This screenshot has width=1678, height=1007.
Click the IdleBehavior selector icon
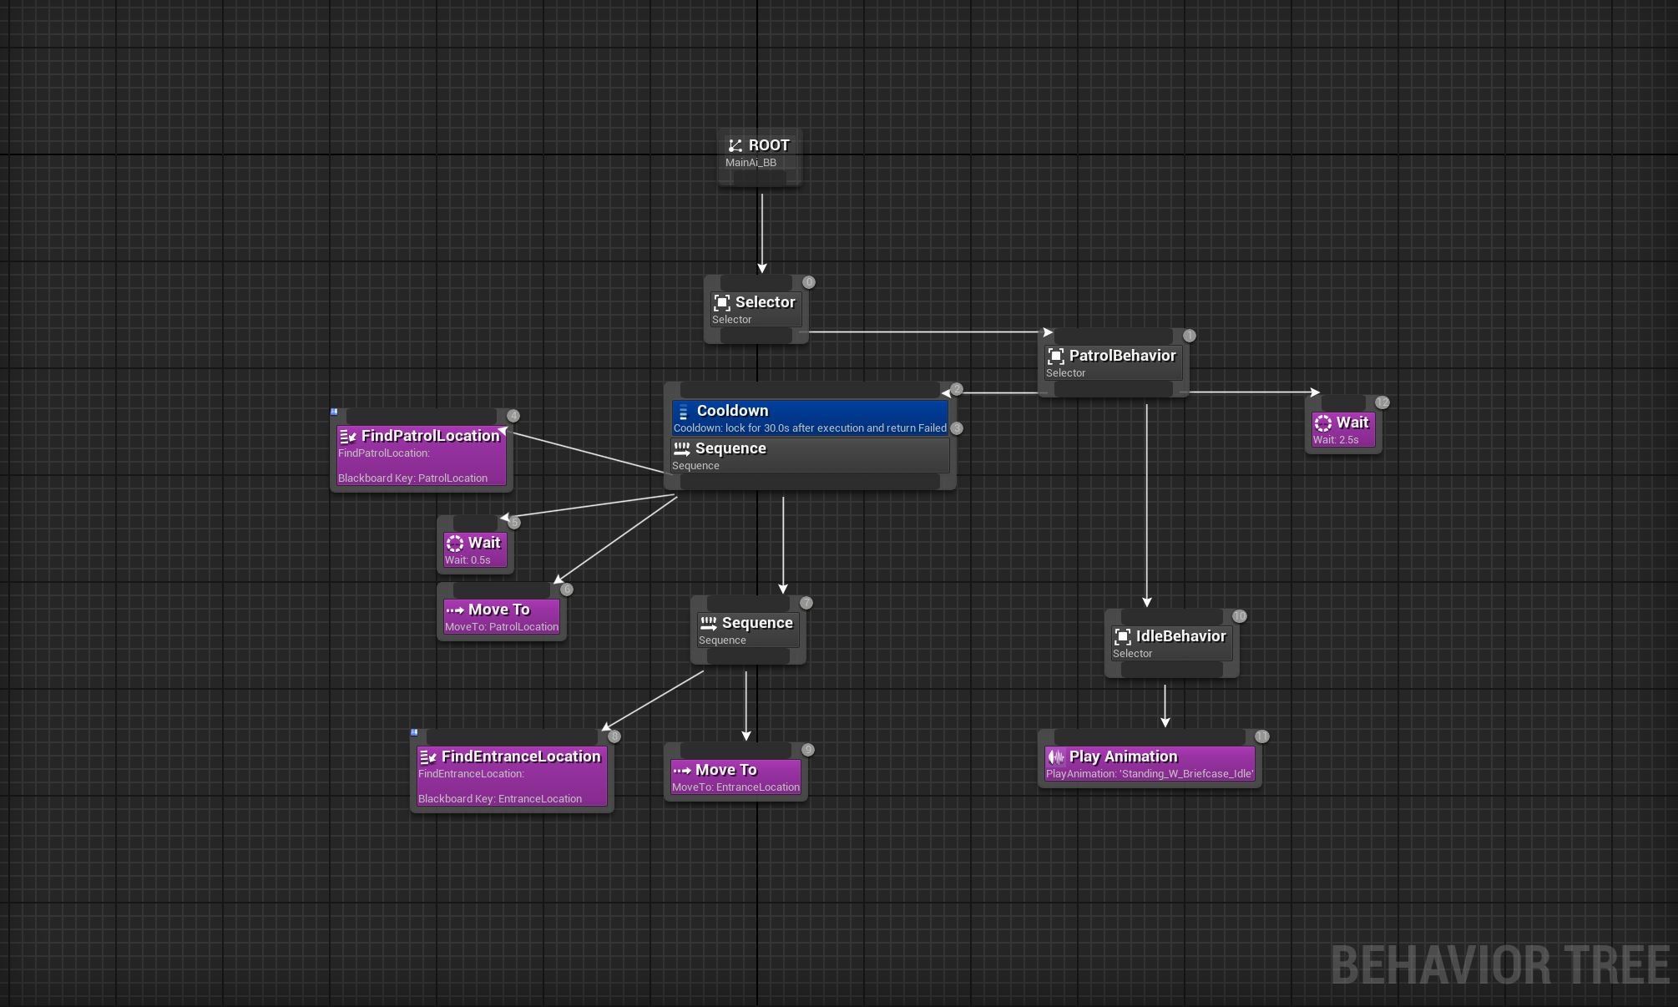pyautogui.click(x=1123, y=637)
